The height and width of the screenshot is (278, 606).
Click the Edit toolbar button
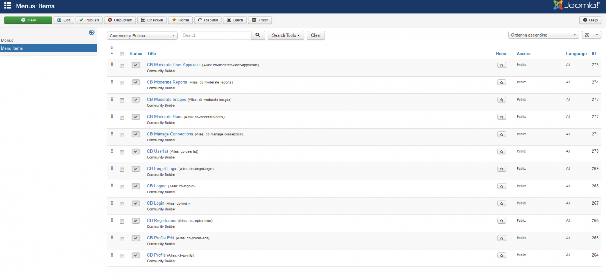(x=64, y=20)
